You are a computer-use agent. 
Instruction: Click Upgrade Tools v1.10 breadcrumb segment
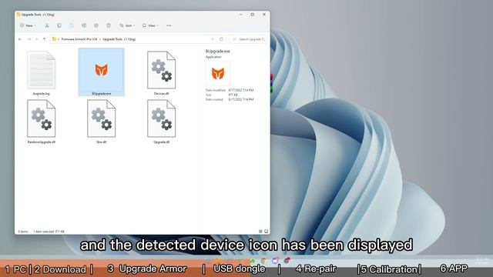click(119, 39)
